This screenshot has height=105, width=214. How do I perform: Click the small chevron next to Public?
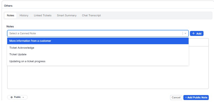23,97
